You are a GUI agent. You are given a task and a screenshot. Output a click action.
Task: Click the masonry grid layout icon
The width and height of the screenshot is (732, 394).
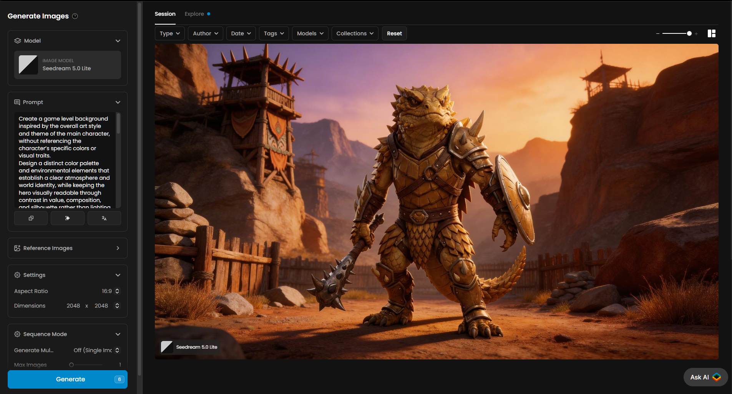[711, 33]
